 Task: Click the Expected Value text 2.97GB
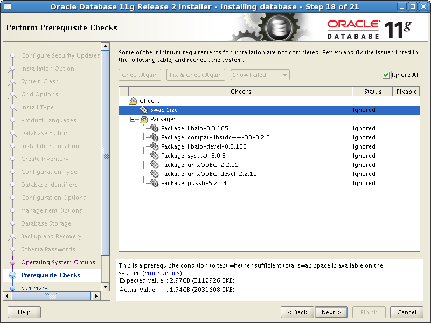pos(202,280)
